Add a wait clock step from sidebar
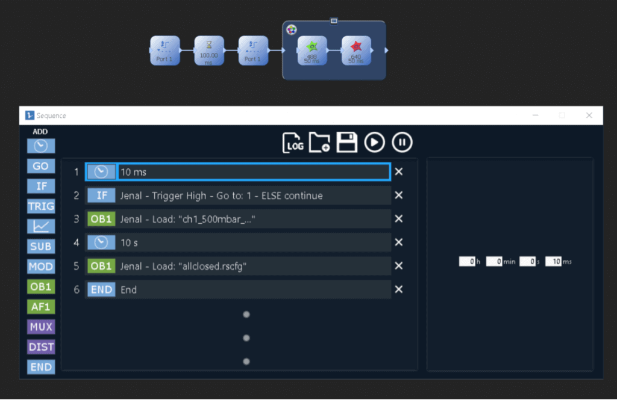 pos(41,146)
